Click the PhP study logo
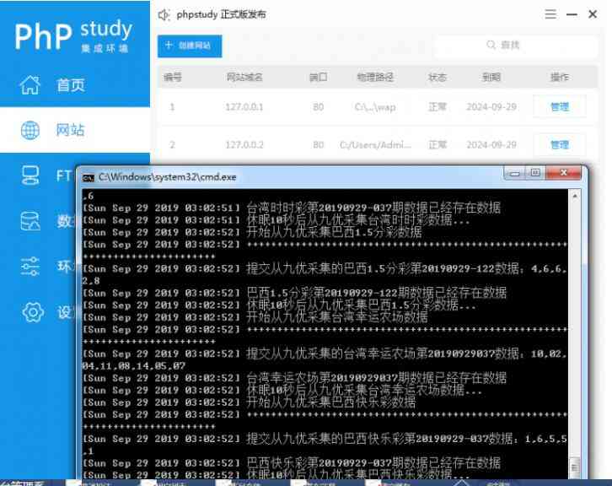Screen dimensions: 612x486 [x=73, y=36]
